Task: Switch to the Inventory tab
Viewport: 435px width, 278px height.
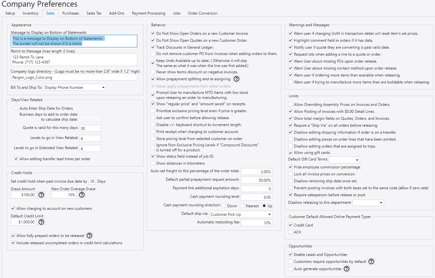Action: tap(31, 13)
